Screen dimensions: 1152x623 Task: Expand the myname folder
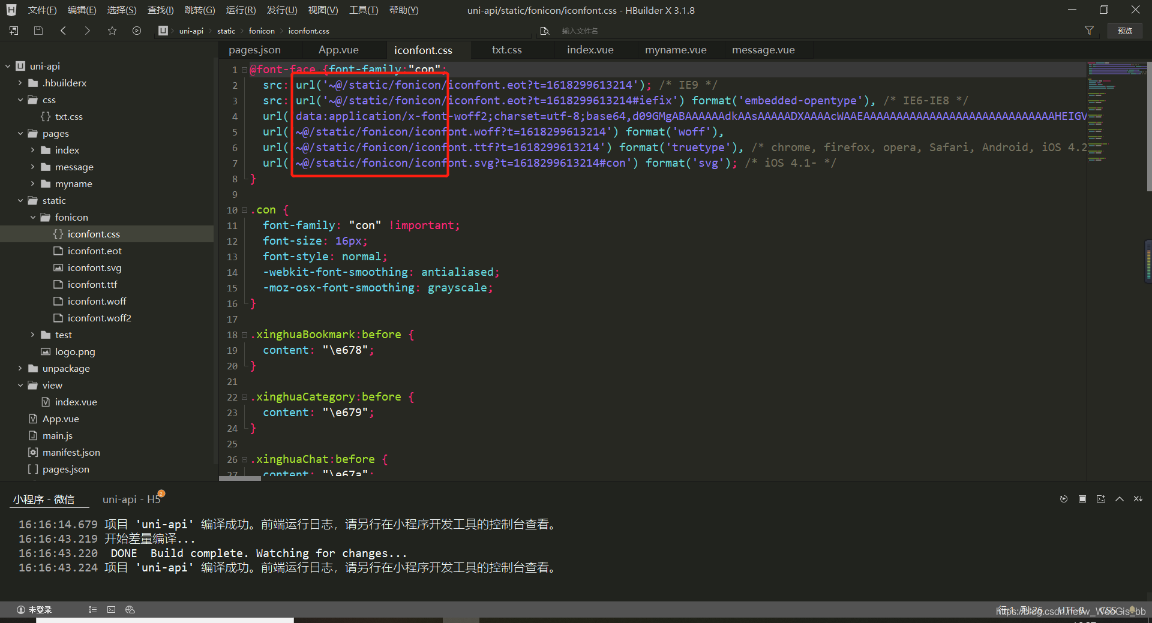tap(33, 183)
